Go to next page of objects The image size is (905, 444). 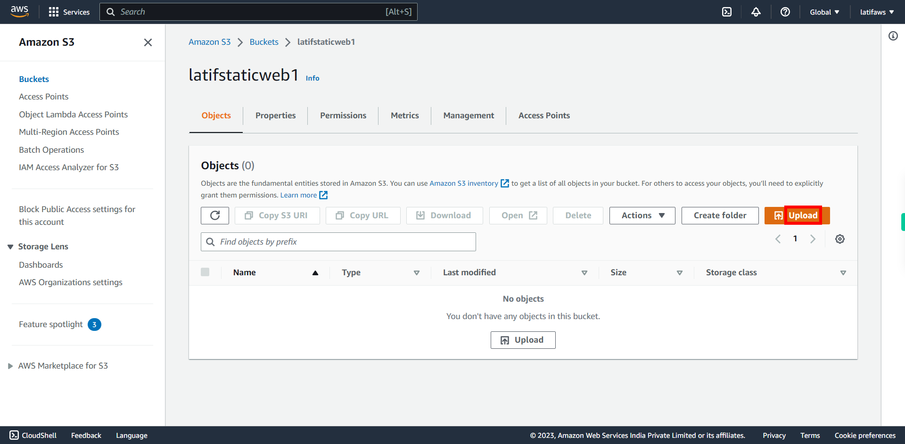(x=813, y=239)
